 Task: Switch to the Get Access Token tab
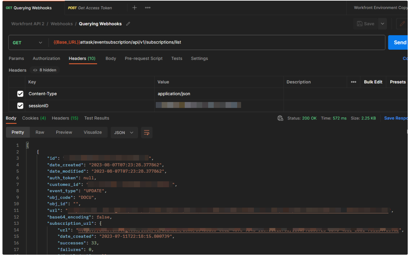(90, 8)
